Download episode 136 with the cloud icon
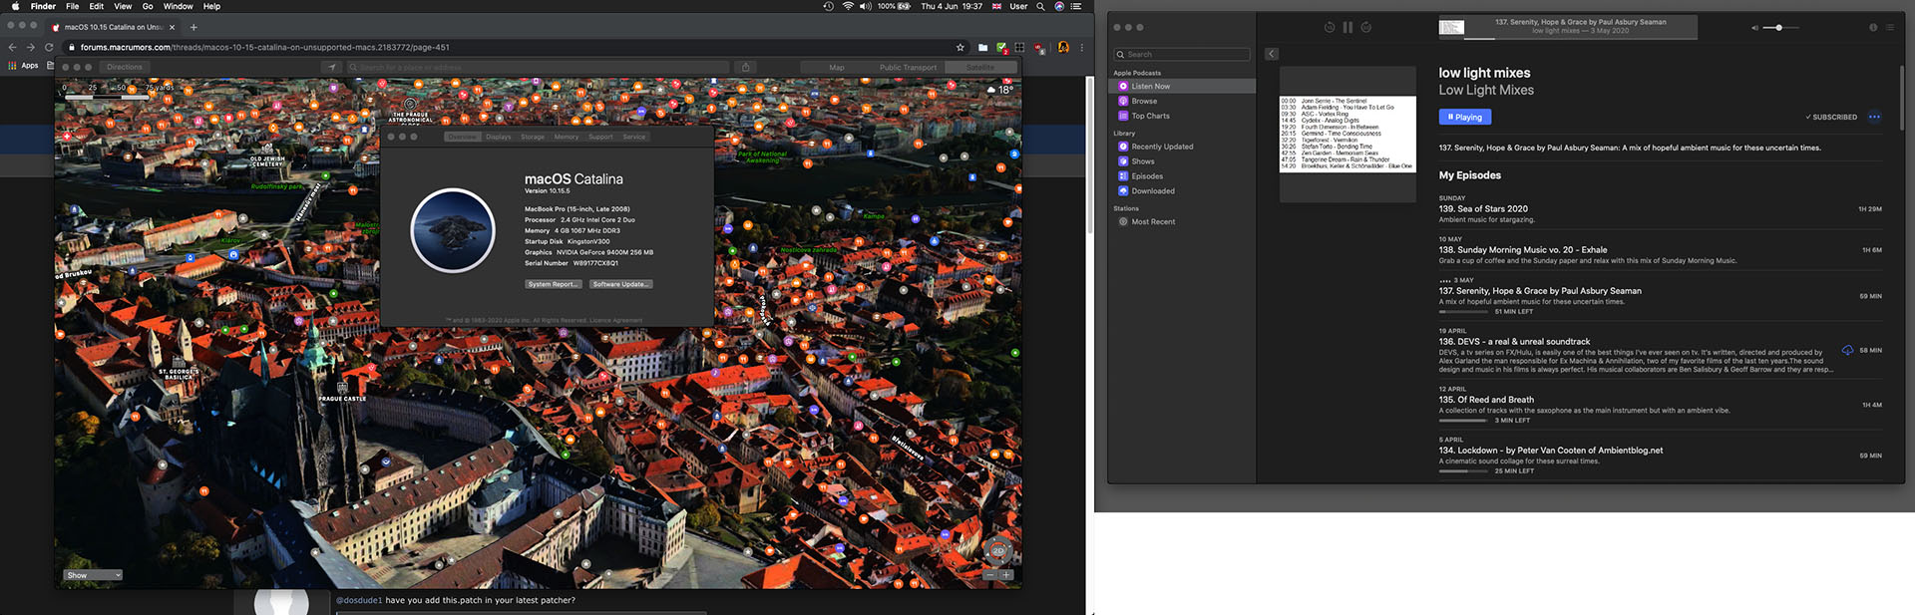 coord(1847,351)
